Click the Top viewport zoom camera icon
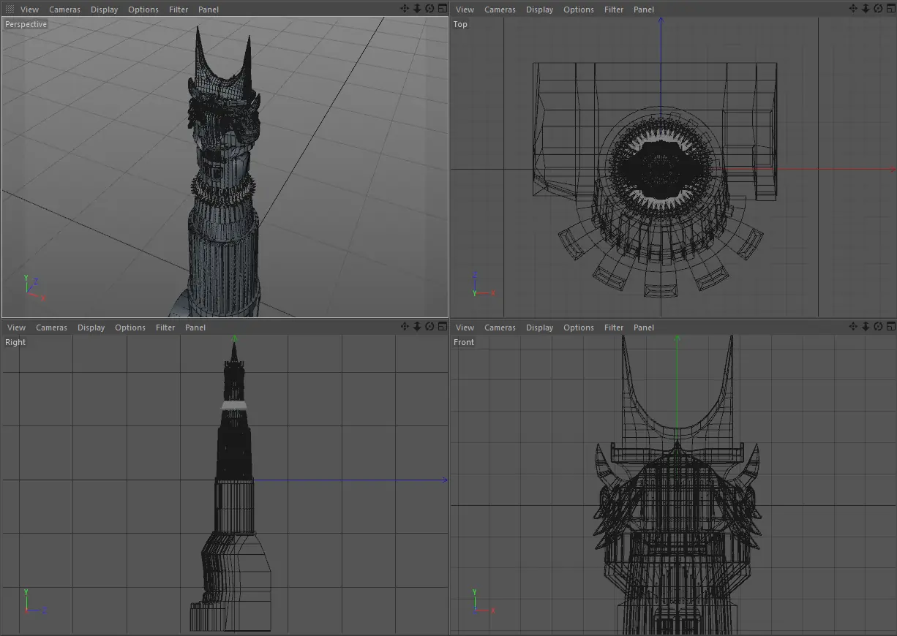 (866, 9)
